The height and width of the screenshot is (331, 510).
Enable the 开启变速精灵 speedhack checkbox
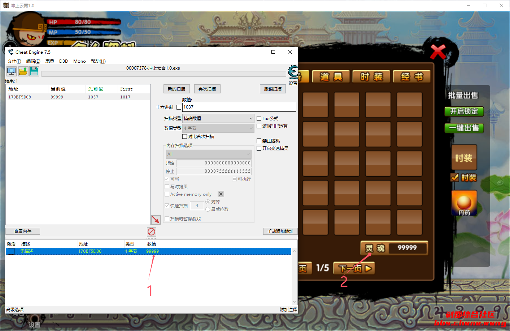(259, 149)
